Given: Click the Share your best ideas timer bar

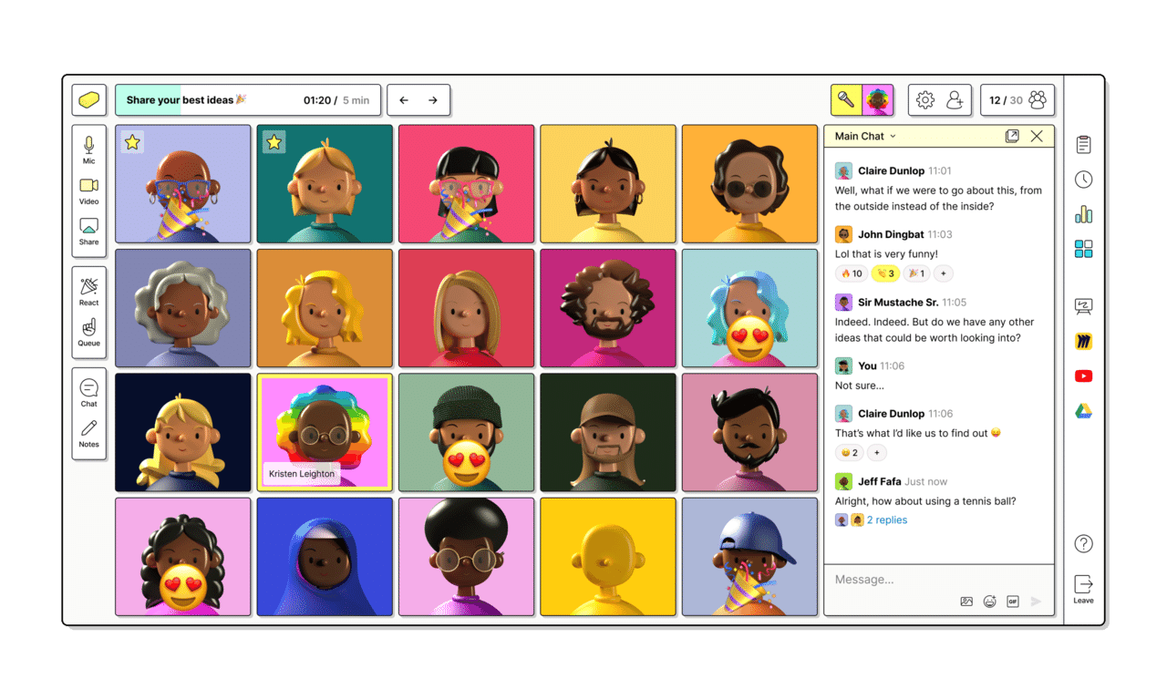Looking at the screenshot, I should pyautogui.click(x=247, y=100).
